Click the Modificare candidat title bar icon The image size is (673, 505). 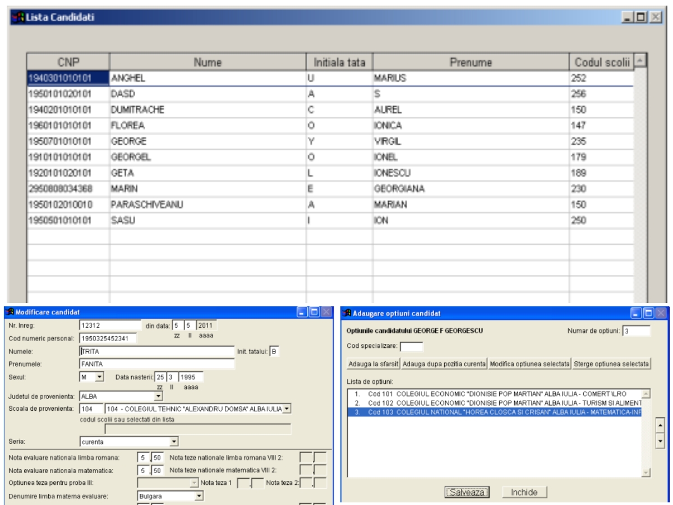click(10, 313)
